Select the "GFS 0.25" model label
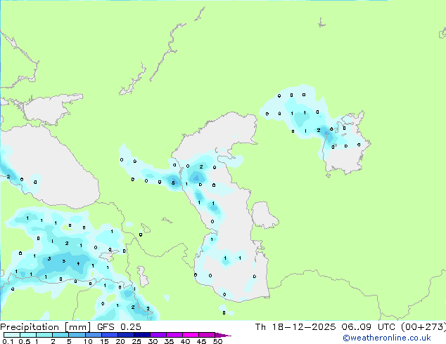 click(x=119, y=327)
